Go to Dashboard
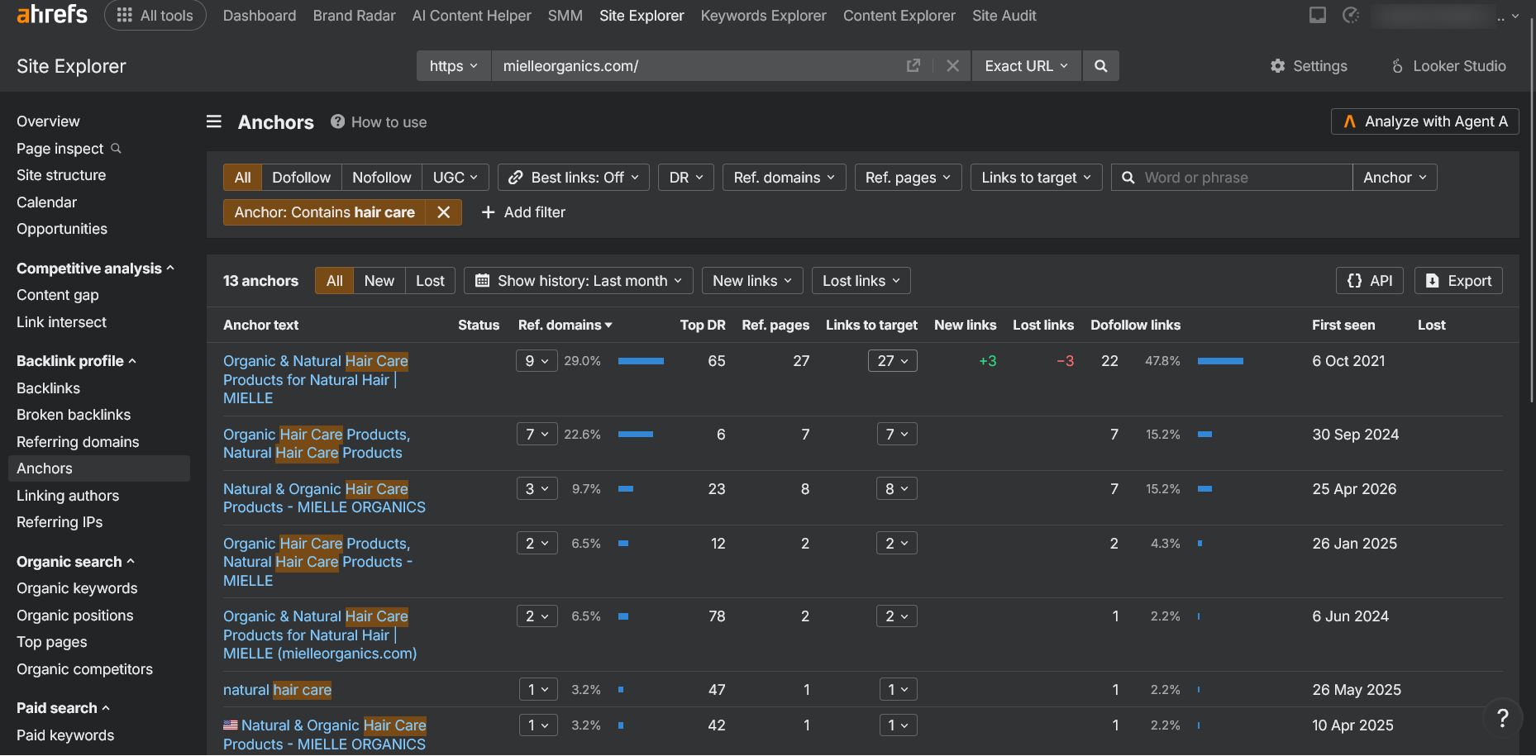The width and height of the screenshot is (1536, 756). (x=260, y=16)
